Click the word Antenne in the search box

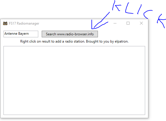pyautogui.click(x=11, y=34)
